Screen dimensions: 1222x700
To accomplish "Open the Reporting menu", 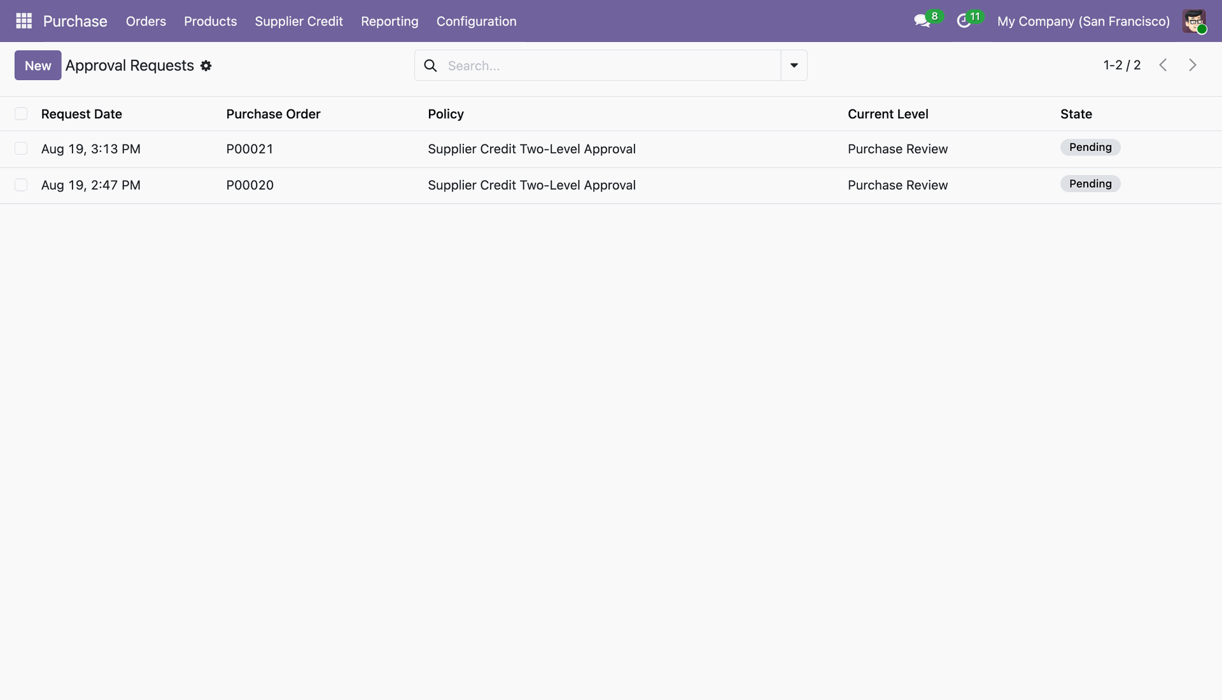I will click(x=390, y=21).
